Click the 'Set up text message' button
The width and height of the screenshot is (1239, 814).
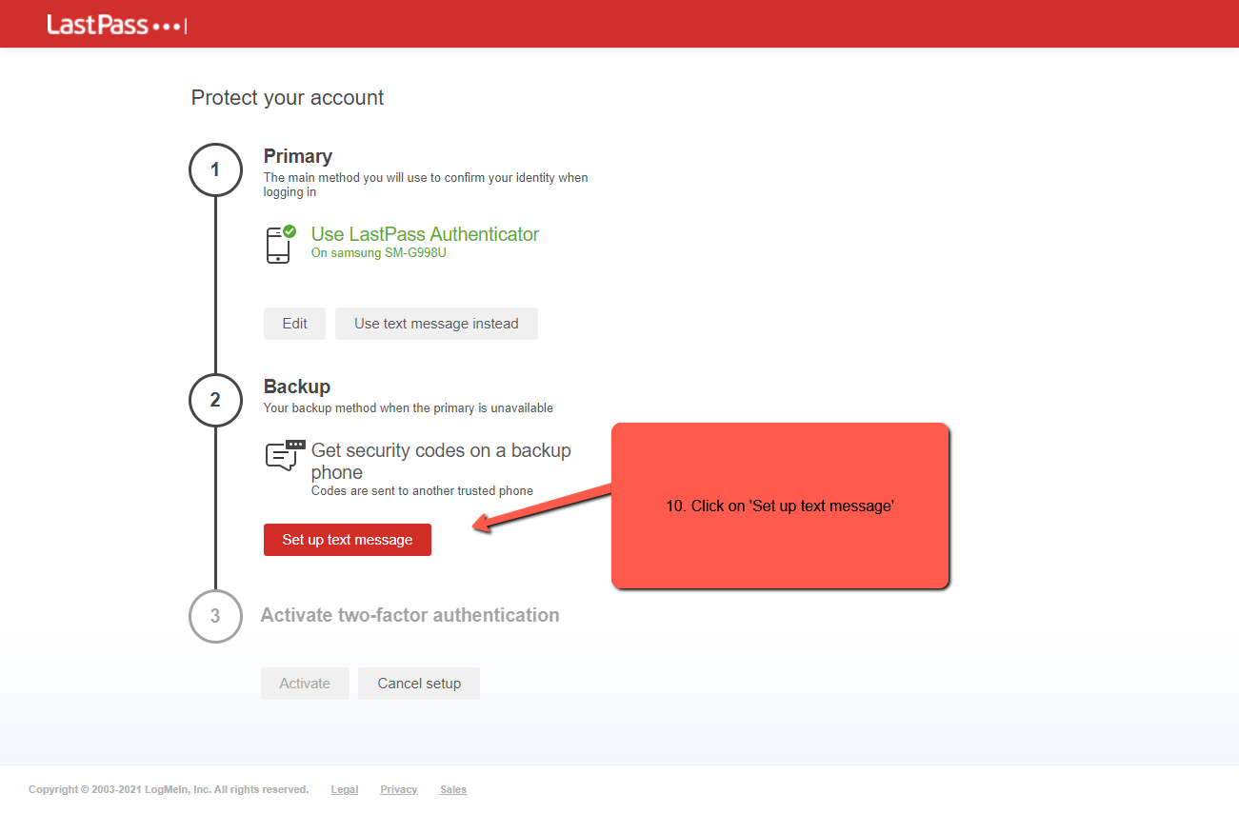click(x=348, y=540)
